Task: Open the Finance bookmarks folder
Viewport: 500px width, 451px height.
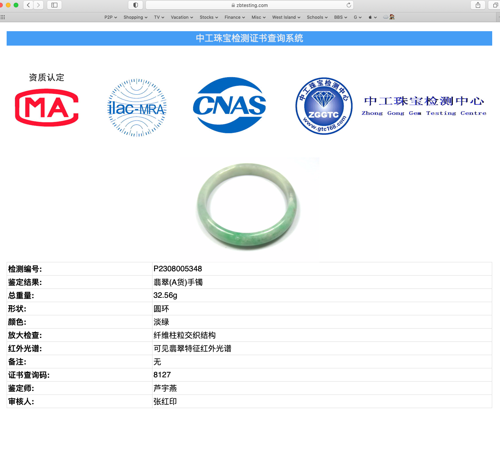Action: point(234,17)
